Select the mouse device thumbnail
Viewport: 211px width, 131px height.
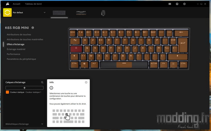(x=103, y=13)
